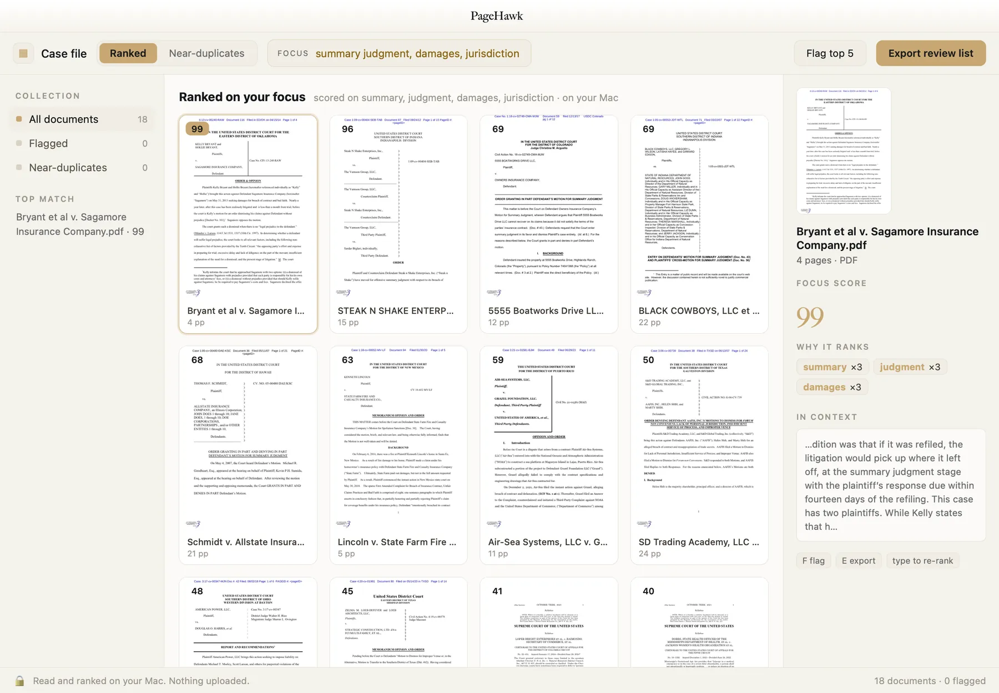Click the preview thumbnail in detail panel
999x693 pixels.
click(844, 150)
